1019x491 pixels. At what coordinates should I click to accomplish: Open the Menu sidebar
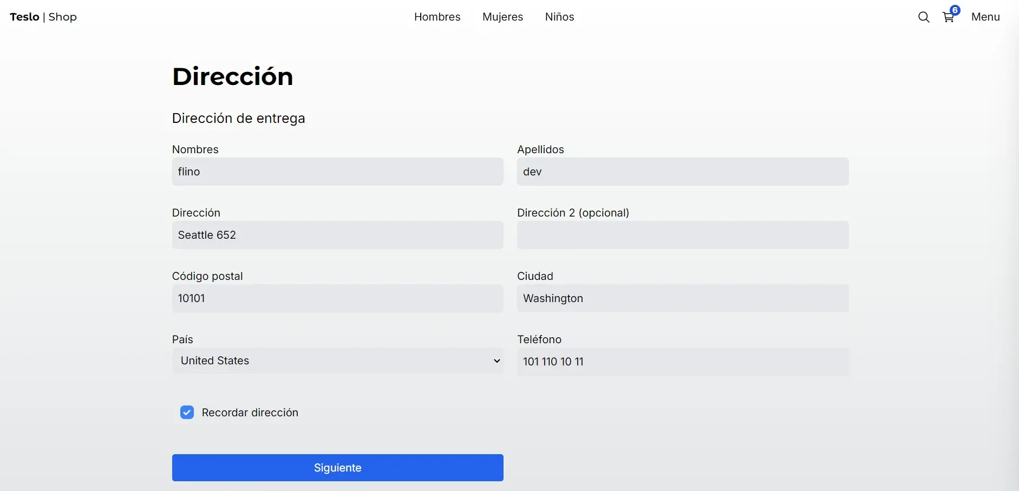[x=985, y=17]
